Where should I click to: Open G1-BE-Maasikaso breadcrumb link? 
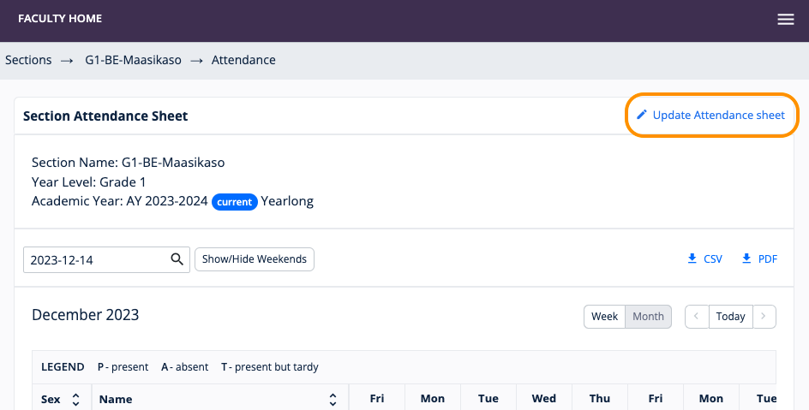pos(132,60)
